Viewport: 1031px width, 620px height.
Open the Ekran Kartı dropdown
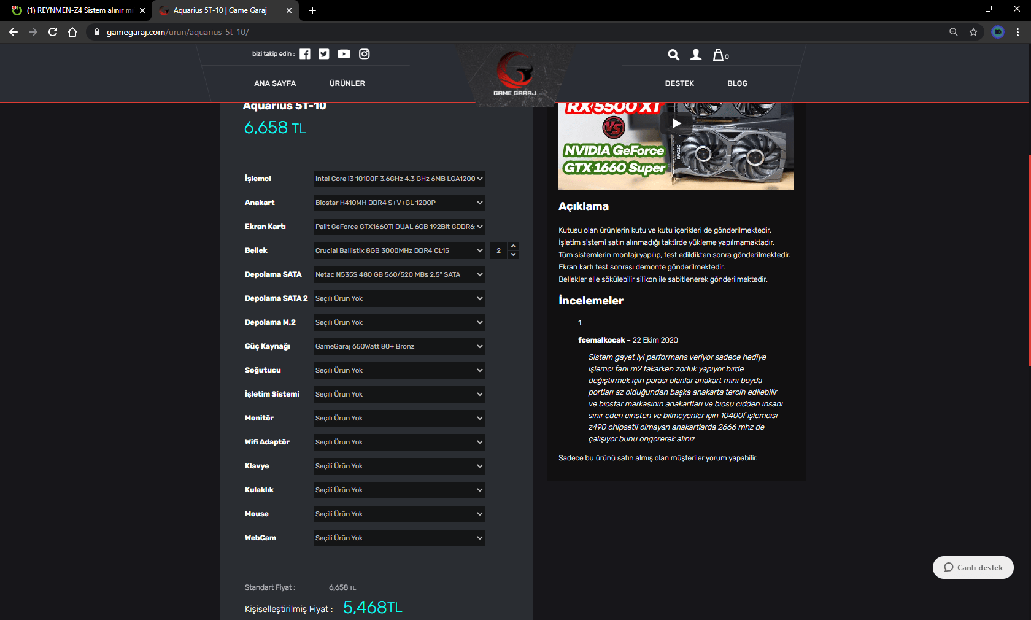(x=400, y=227)
